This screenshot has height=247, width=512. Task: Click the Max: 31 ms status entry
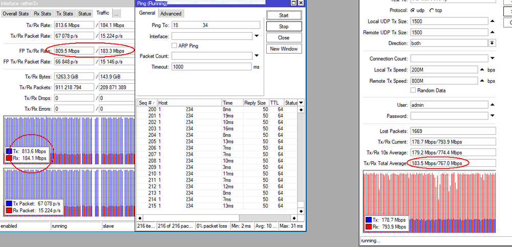coord(291,226)
